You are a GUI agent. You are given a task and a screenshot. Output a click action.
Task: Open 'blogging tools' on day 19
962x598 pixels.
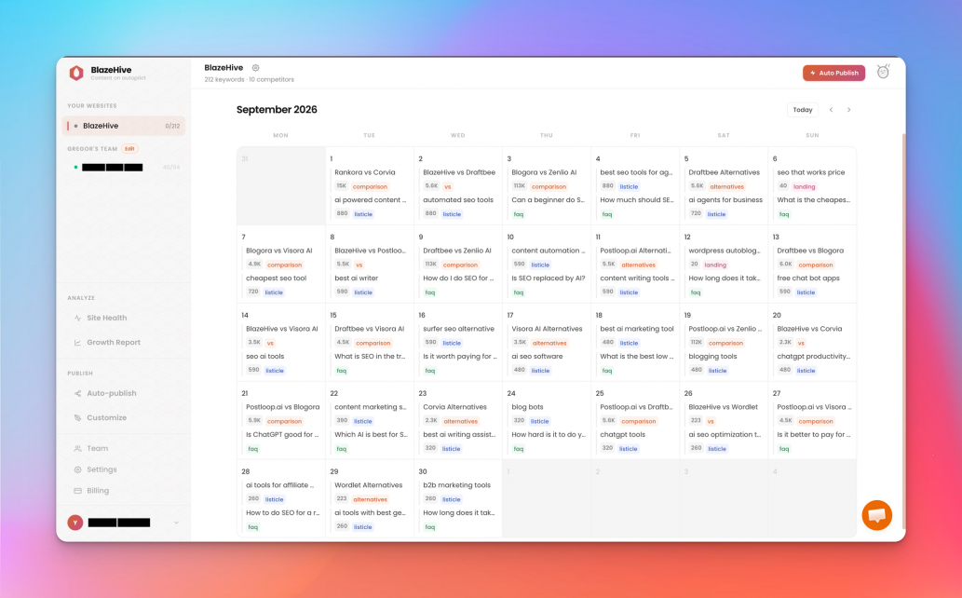coord(713,356)
